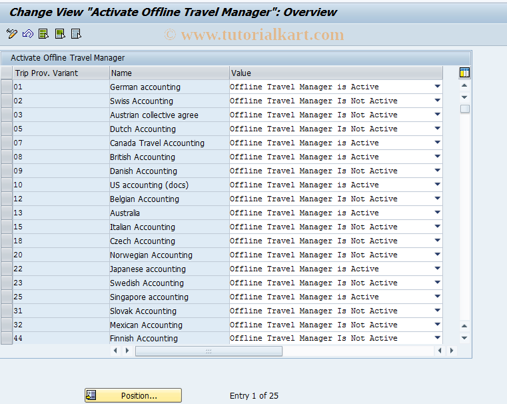Click the Deselect All toolbar icon

click(77, 33)
